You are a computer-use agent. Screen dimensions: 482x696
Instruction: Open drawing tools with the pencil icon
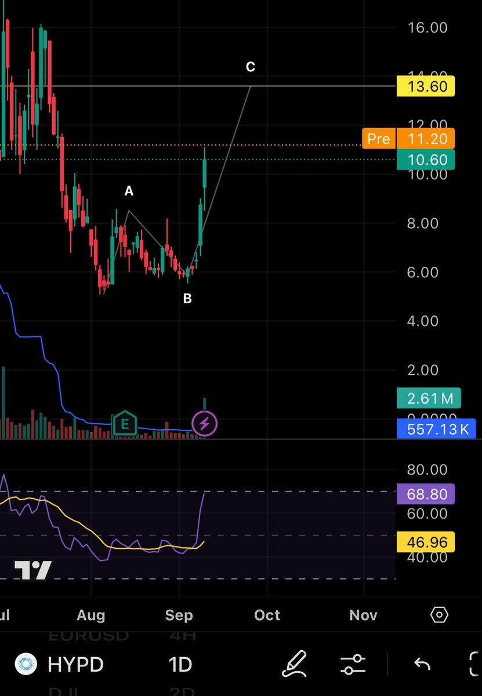pos(295,665)
